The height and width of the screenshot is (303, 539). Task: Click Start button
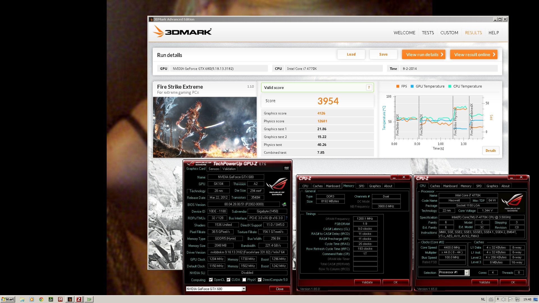8,299
